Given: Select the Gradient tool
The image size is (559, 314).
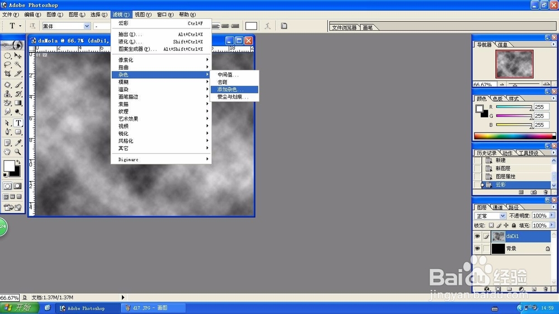Looking at the screenshot, I should 18,103.
